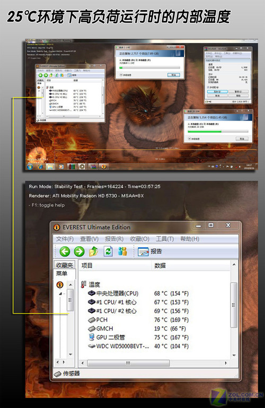Click 传感器 status bar entry in enlarged EVEREST
265x408 pixels.
point(67,374)
